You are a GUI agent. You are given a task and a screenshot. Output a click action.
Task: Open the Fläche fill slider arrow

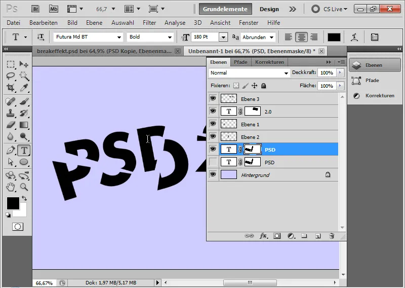point(340,86)
